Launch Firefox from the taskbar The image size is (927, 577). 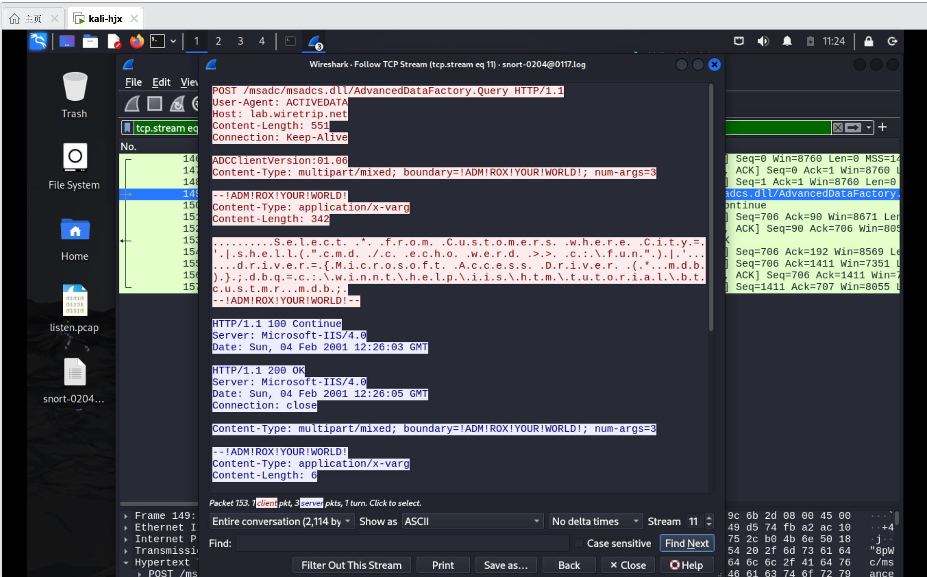pyautogui.click(x=136, y=41)
